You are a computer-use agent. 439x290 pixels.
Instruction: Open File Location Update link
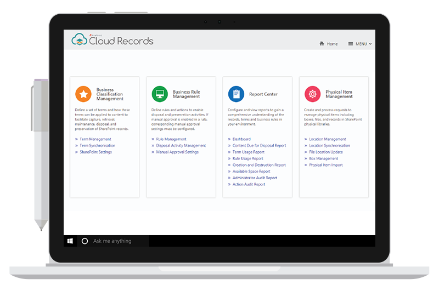tap(326, 152)
